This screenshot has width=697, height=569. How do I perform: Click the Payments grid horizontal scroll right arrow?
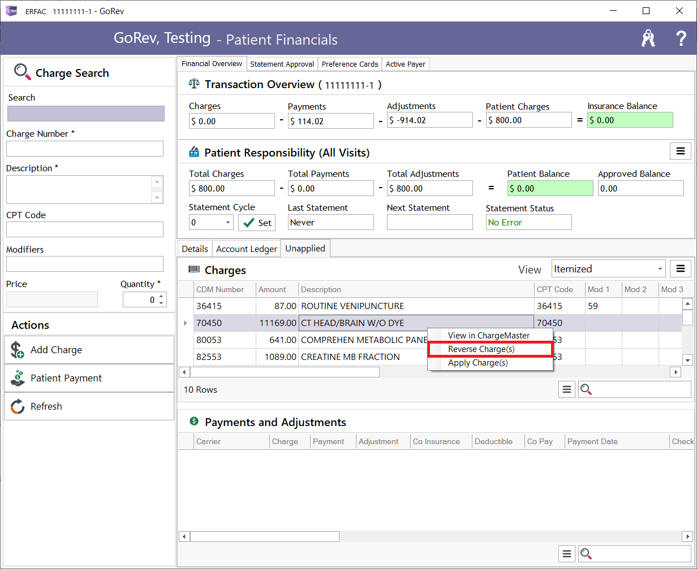click(x=687, y=536)
